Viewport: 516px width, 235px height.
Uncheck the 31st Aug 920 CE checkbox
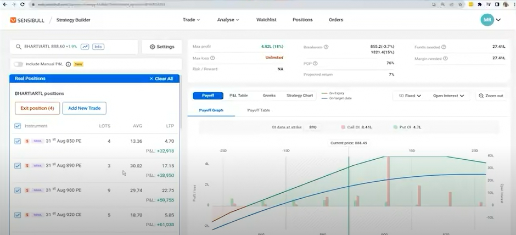18,215
